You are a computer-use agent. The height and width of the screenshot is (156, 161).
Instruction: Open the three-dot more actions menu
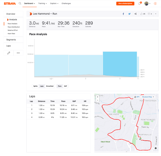[18, 53]
